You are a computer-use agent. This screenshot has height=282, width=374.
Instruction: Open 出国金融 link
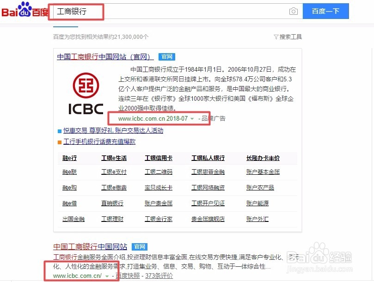[74, 219]
